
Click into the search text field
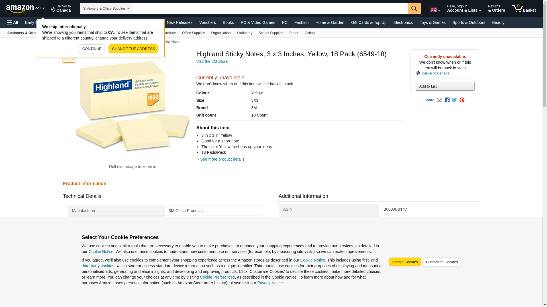[x=270, y=9]
